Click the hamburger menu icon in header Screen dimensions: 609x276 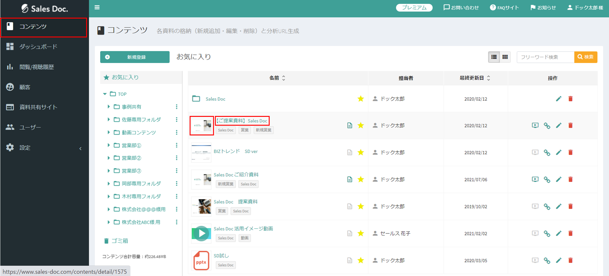[x=97, y=8]
